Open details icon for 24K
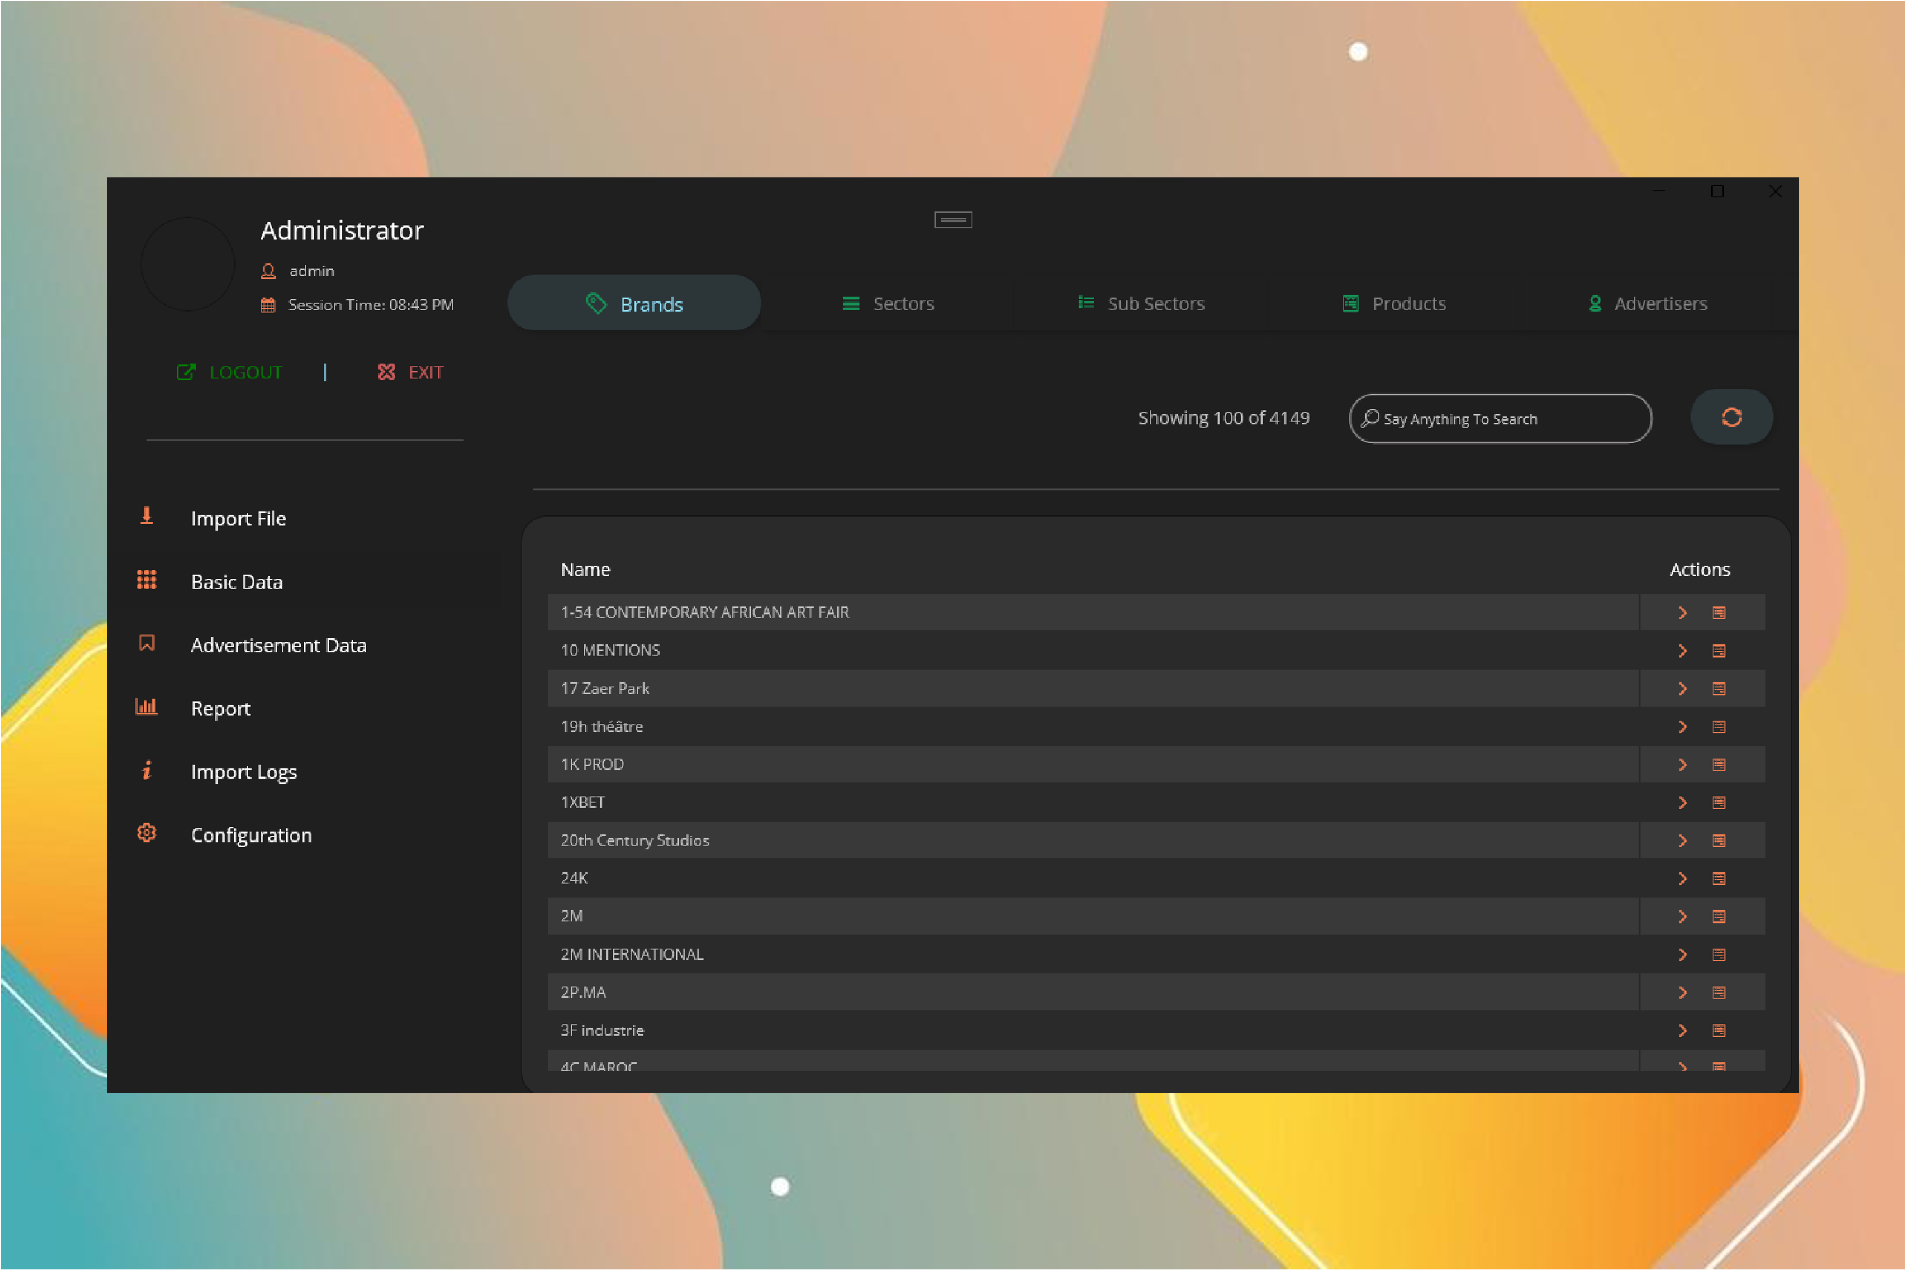This screenshot has width=1906, height=1270. click(1718, 879)
